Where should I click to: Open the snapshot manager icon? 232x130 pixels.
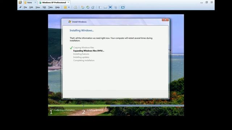(x=93, y=7)
